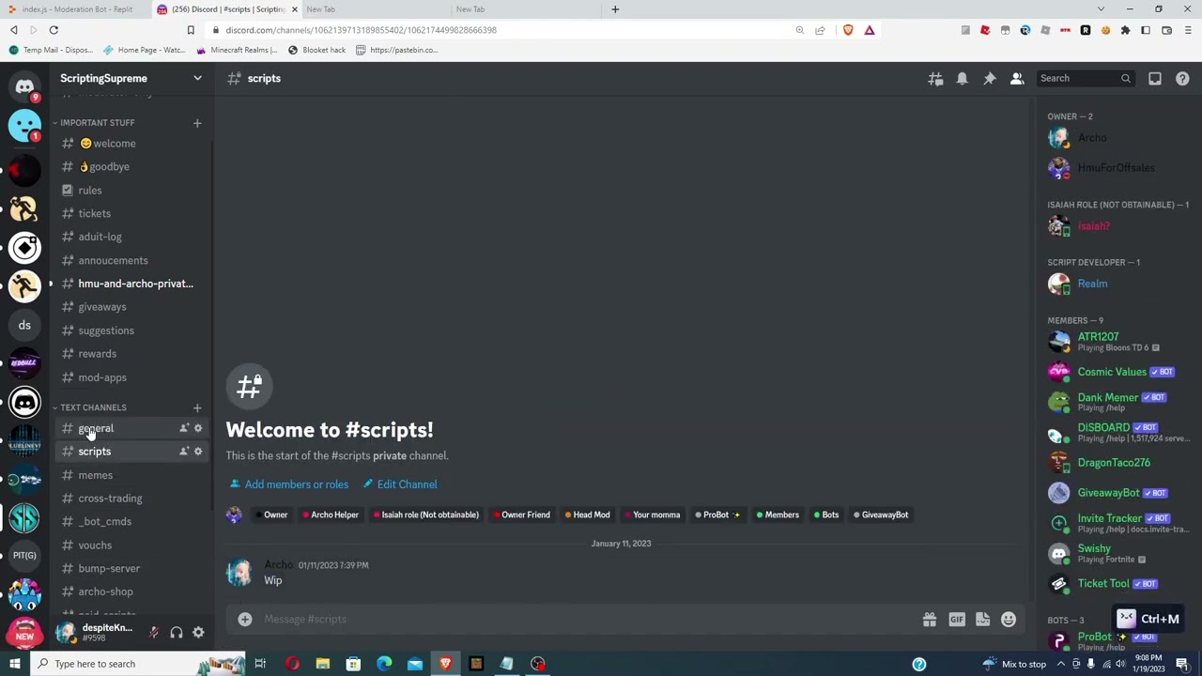Open the giveaways channel

pyautogui.click(x=131, y=307)
